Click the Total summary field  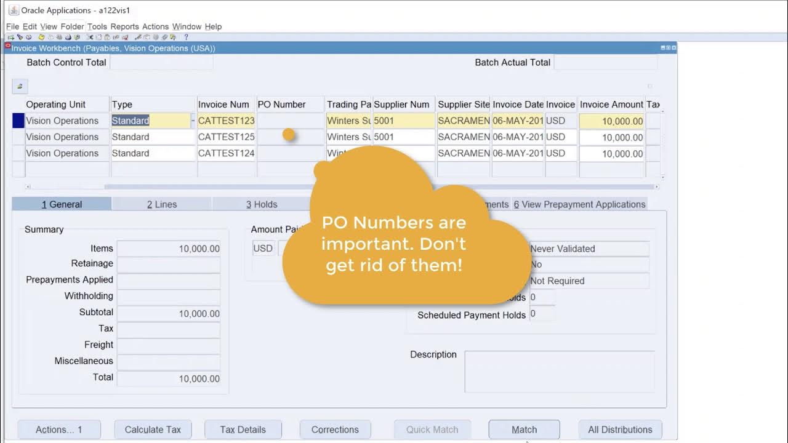pyautogui.click(x=169, y=378)
